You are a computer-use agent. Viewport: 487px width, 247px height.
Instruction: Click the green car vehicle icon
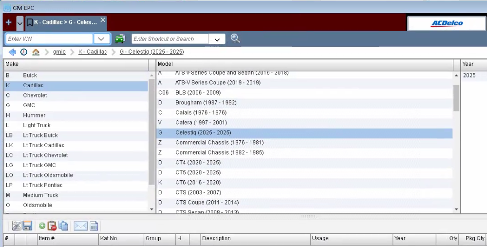click(120, 38)
